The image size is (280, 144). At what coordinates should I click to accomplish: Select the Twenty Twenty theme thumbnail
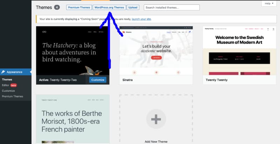pos(239,50)
